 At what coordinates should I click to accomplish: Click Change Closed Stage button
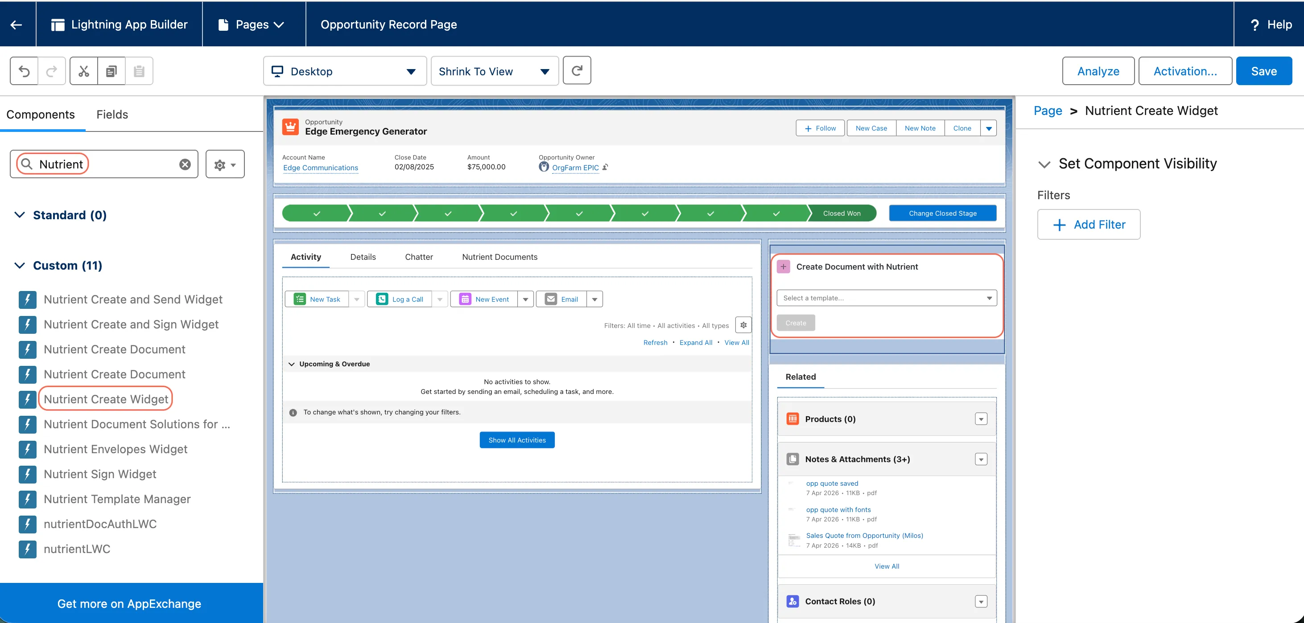pos(943,213)
